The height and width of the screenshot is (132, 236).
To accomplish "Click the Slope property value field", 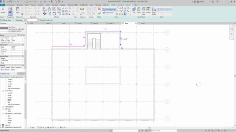I will click(17, 47).
